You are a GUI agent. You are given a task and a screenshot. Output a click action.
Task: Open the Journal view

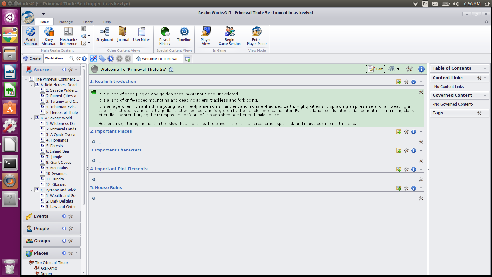[x=123, y=34]
